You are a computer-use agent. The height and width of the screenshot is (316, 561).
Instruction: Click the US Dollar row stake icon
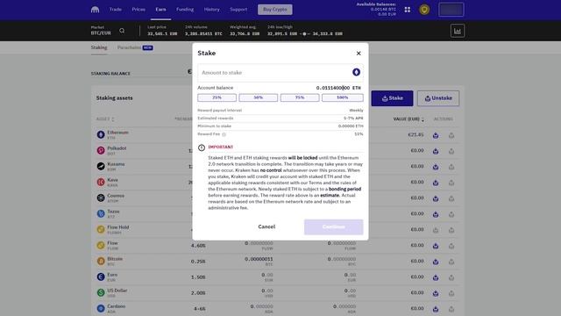[x=436, y=293]
